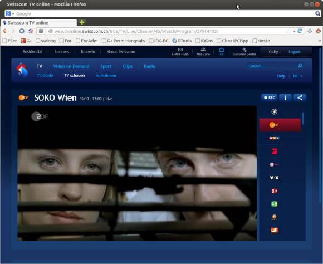Click the search magnifier in Swisscom header

(x=300, y=66)
